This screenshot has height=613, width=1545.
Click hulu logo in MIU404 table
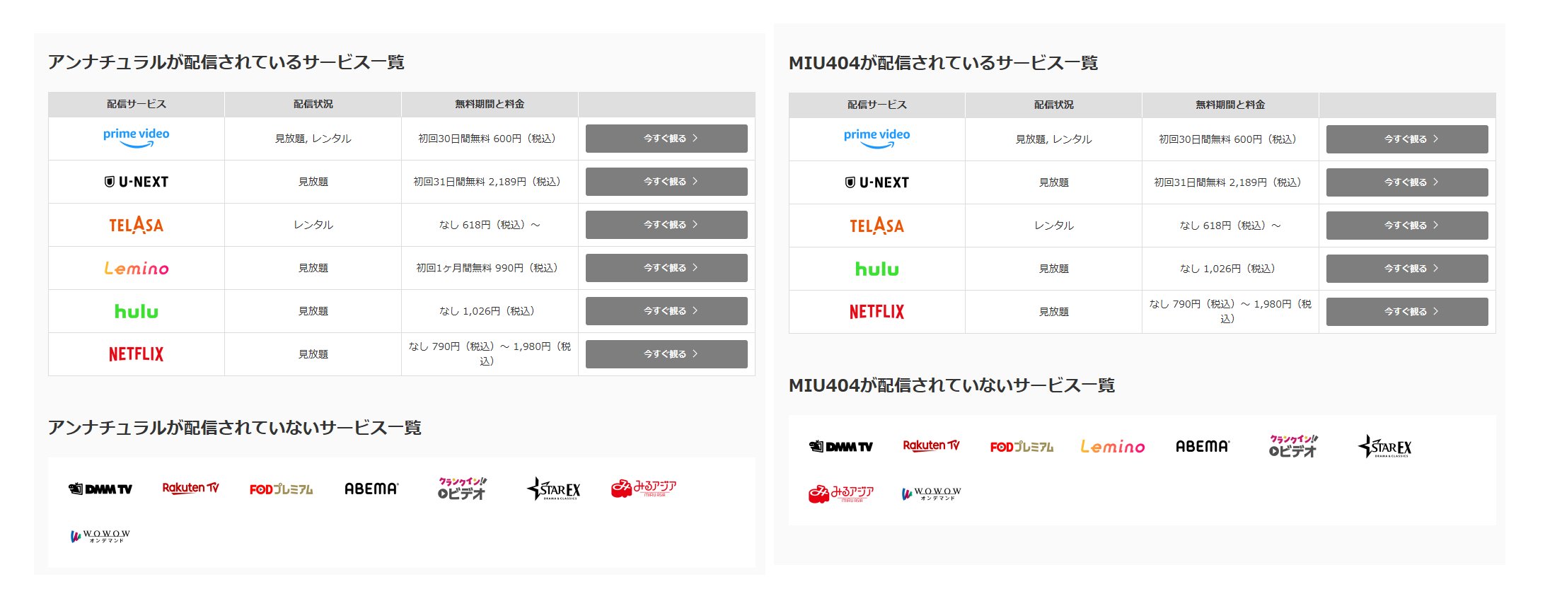click(x=877, y=269)
